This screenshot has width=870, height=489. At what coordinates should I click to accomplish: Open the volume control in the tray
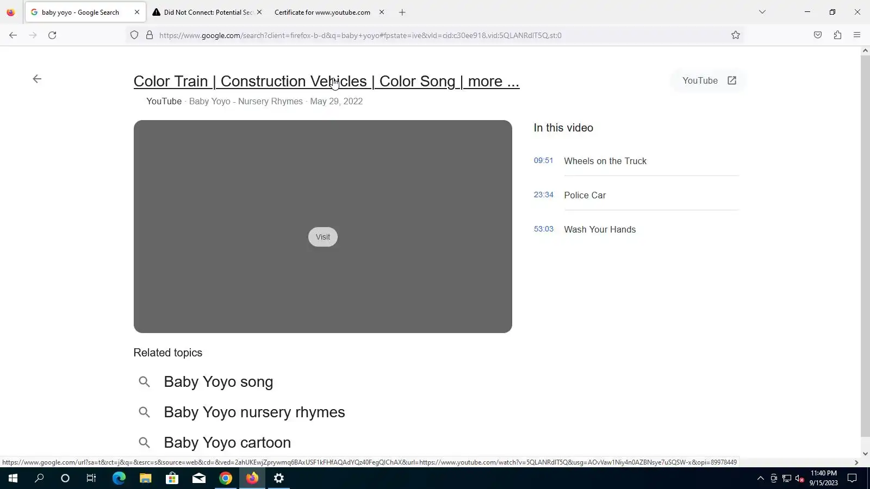click(800, 478)
